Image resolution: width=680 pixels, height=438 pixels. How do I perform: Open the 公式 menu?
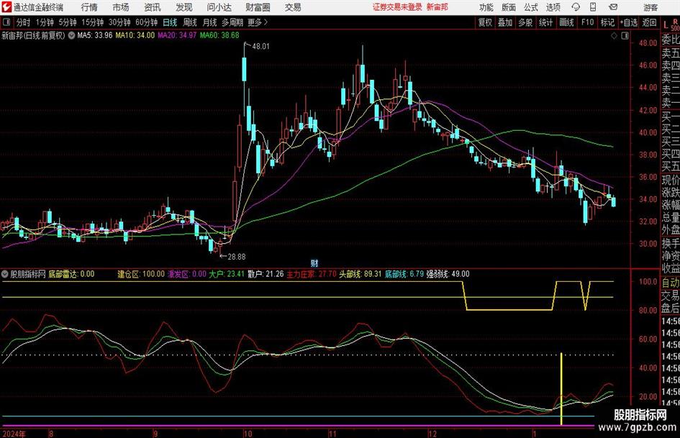(x=531, y=7)
